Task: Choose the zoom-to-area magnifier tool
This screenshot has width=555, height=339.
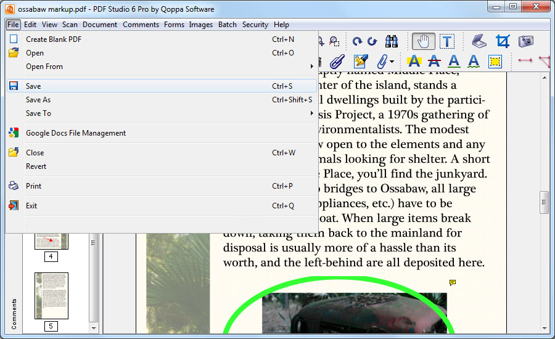Action: pyautogui.click(x=334, y=41)
